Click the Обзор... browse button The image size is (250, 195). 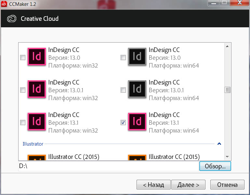click(215, 166)
